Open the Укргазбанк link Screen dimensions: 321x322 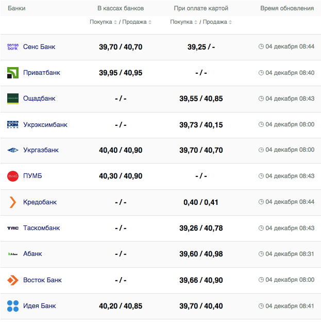[x=41, y=151]
